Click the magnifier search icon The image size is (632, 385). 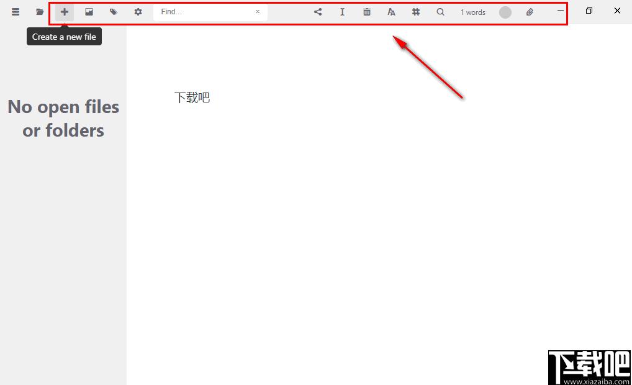441,12
